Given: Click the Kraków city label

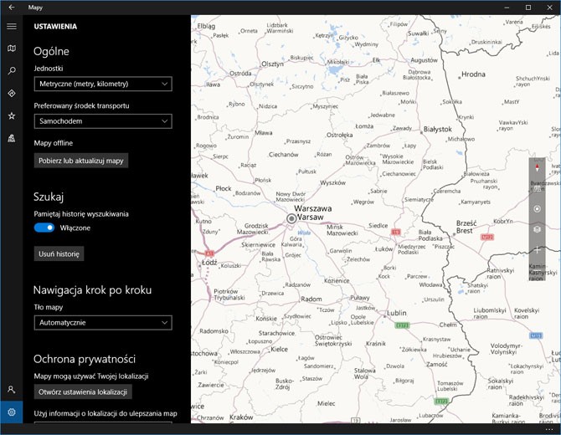Looking at the screenshot, I should point(241,417).
